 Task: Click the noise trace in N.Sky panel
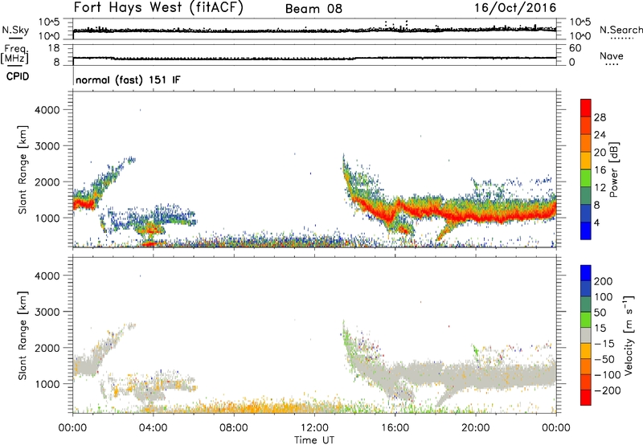[x=314, y=31]
